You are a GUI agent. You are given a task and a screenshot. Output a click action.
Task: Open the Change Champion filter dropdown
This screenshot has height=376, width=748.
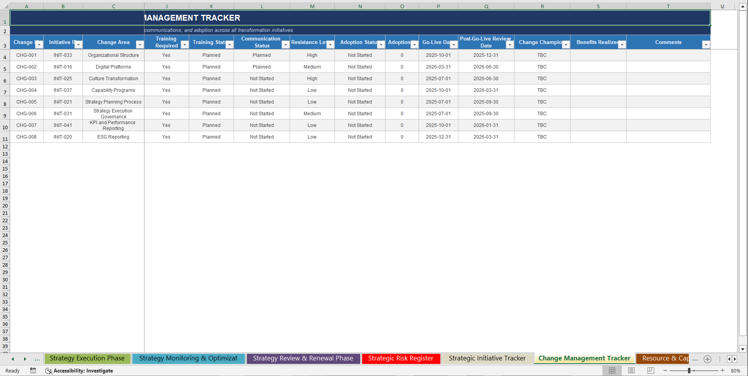pos(566,45)
